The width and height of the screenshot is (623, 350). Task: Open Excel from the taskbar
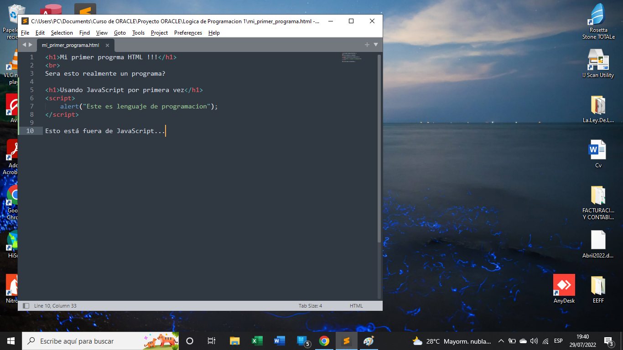(x=257, y=341)
